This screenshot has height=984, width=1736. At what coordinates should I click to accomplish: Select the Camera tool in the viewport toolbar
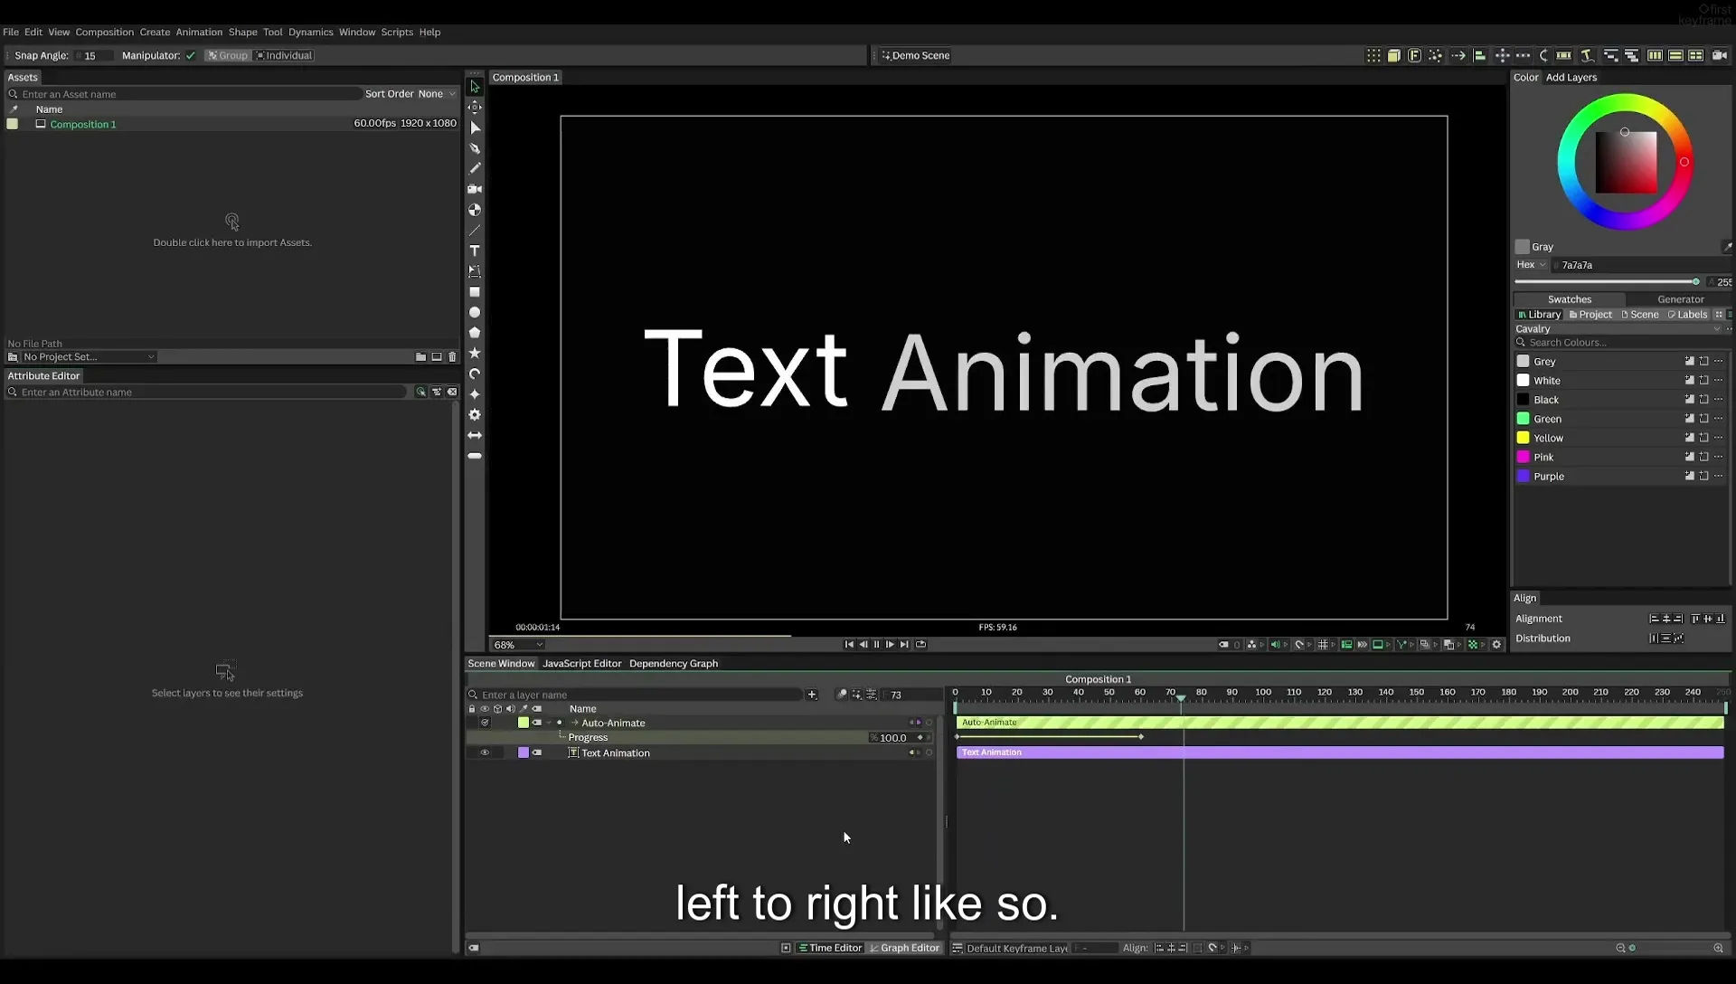point(475,189)
